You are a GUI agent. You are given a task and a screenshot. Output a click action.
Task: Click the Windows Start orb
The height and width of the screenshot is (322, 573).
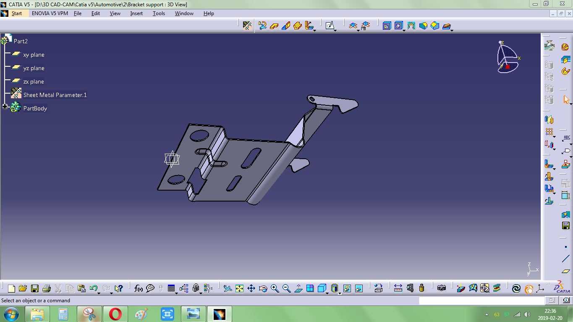click(x=11, y=314)
